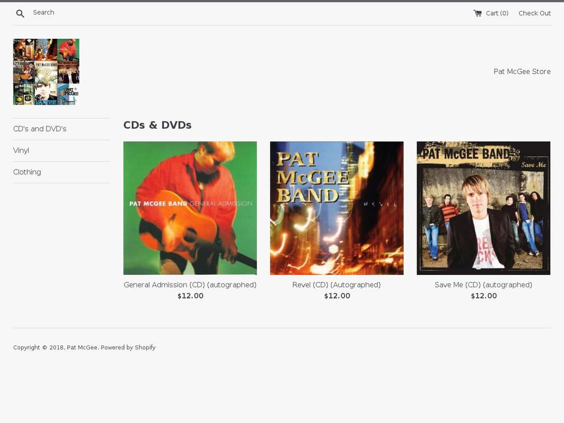Open the Cart (0) link

click(491, 14)
